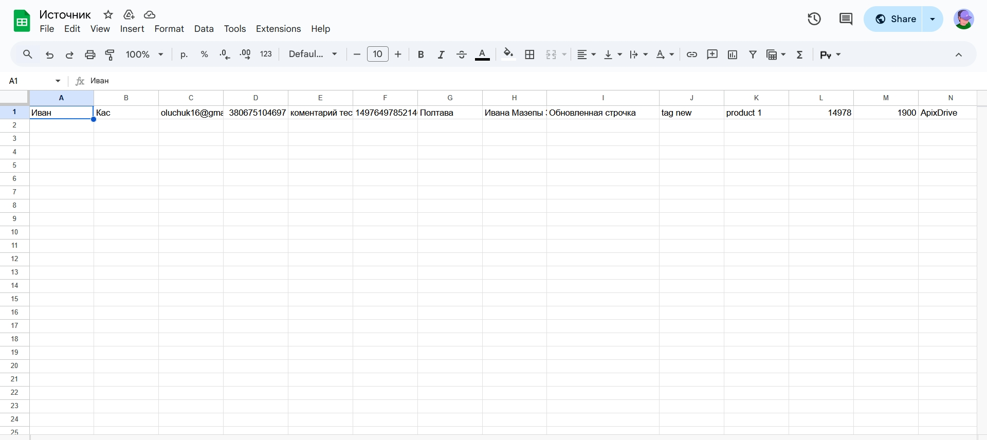Open the Help menu
This screenshot has height=440, width=987.
tap(320, 29)
